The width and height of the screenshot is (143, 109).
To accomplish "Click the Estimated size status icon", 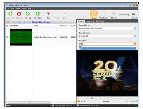I will 78,105.
